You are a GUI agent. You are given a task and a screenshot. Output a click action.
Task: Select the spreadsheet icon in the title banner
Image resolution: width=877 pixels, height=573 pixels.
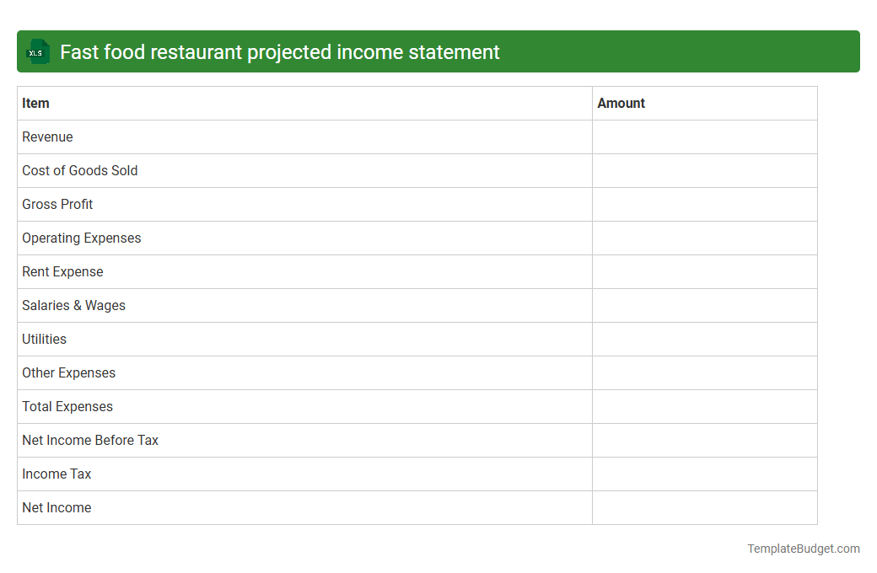pyautogui.click(x=37, y=51)
